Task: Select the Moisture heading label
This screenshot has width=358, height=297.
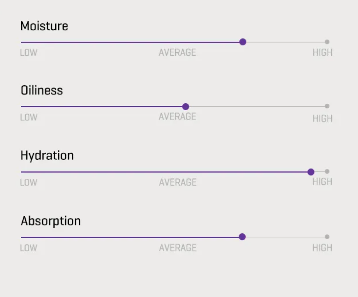Action: [x=44, y=26]
